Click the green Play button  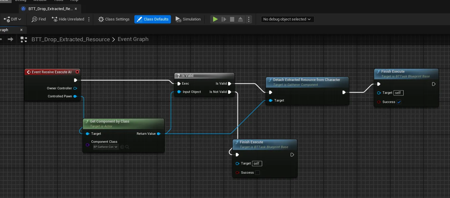pos(215,19)
